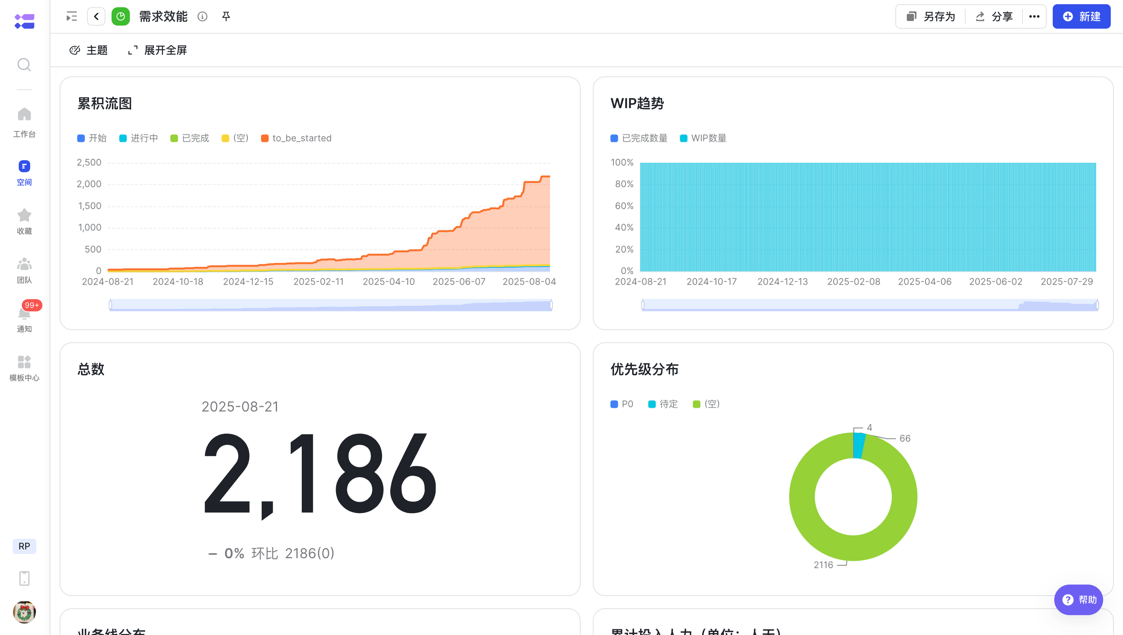The image size is (1123, 635).
Task: Toggle 进行中 legend in 累积流图
Action: point(139,138)
